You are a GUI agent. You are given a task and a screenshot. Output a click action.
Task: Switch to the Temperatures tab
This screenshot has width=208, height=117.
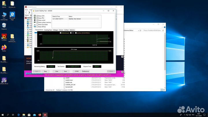point(39,30)
